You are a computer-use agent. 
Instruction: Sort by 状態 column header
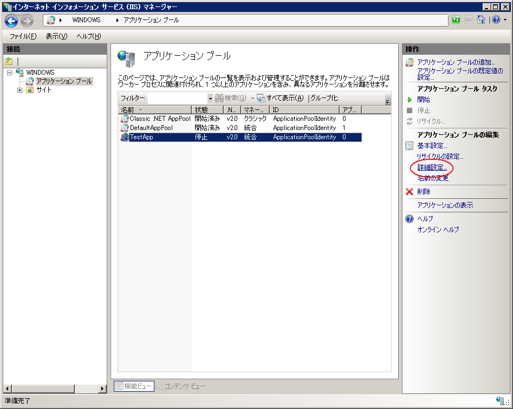207,109
